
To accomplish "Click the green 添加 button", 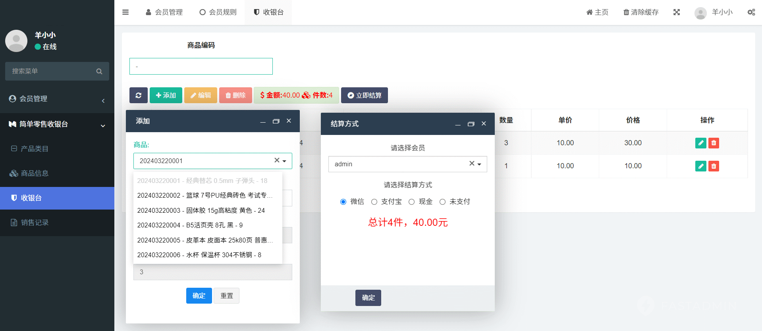I will pos(166,95).
